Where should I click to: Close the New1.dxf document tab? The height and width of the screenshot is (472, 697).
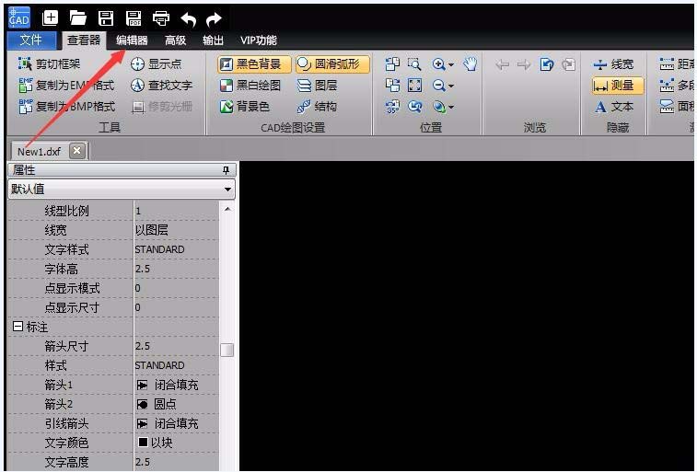[77, 151]
